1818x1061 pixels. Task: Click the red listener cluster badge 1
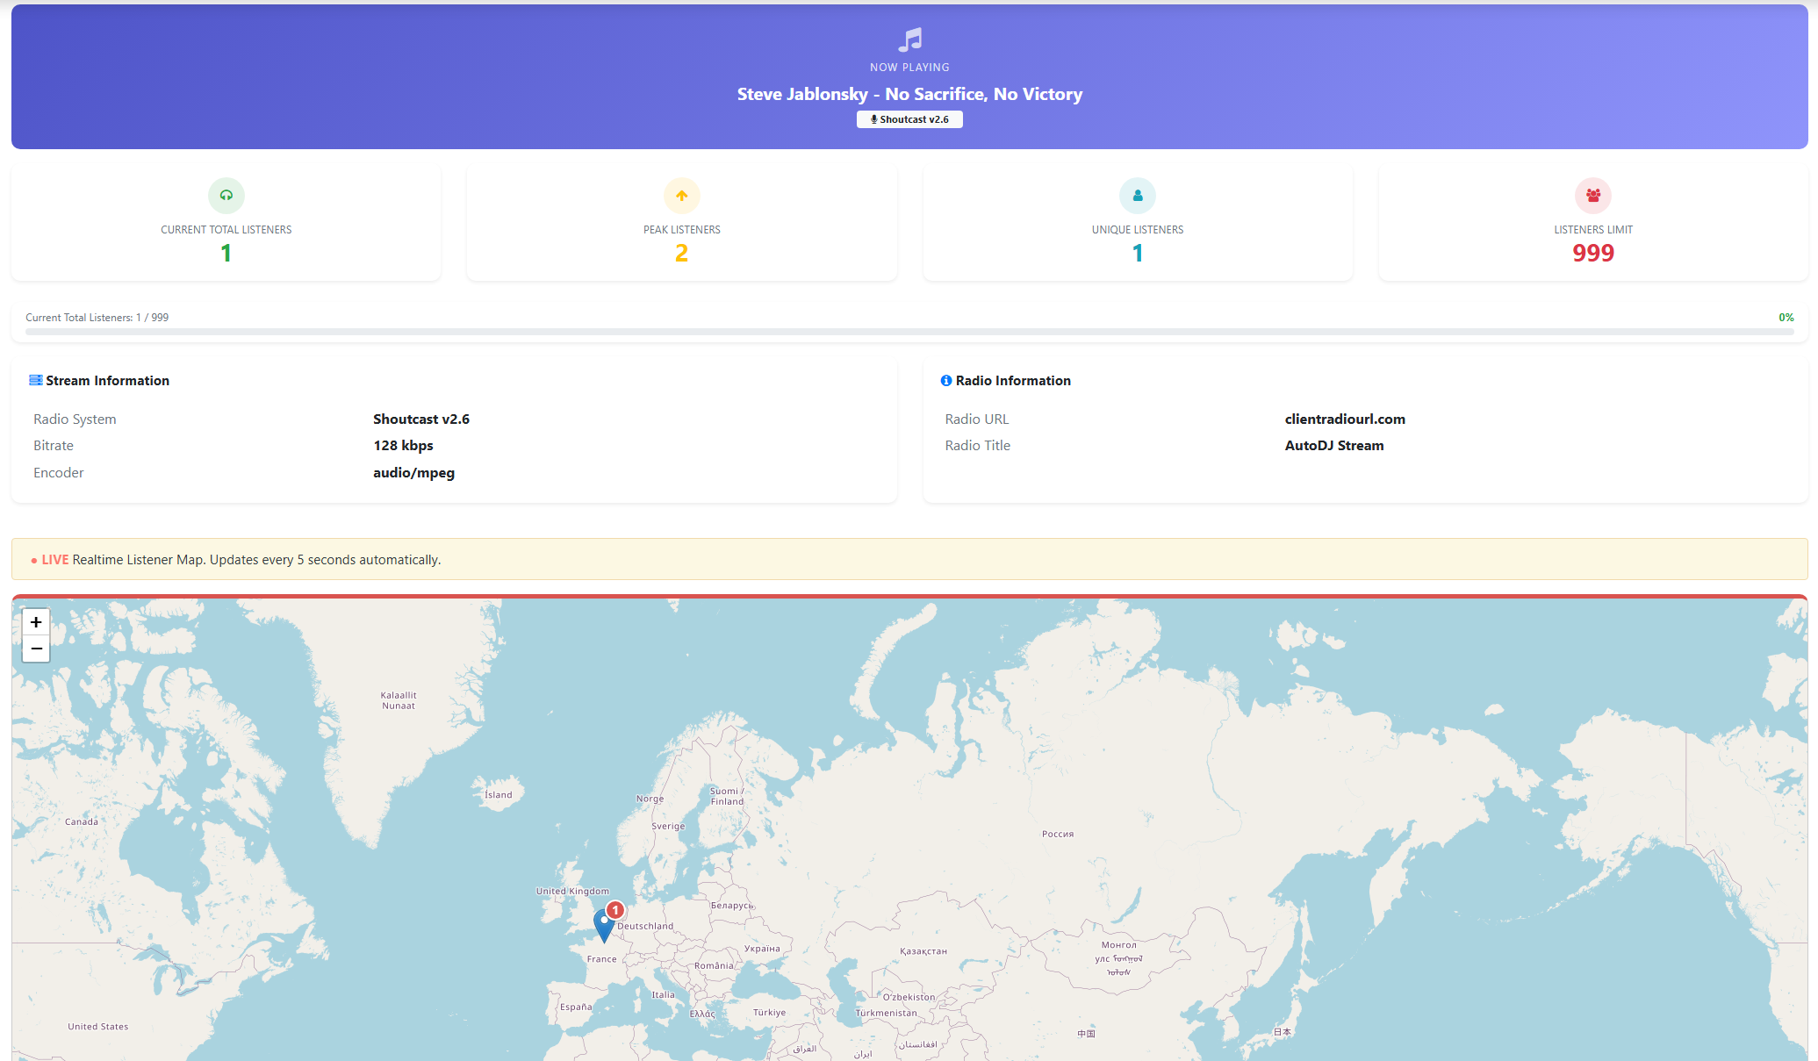pos(616,910)
